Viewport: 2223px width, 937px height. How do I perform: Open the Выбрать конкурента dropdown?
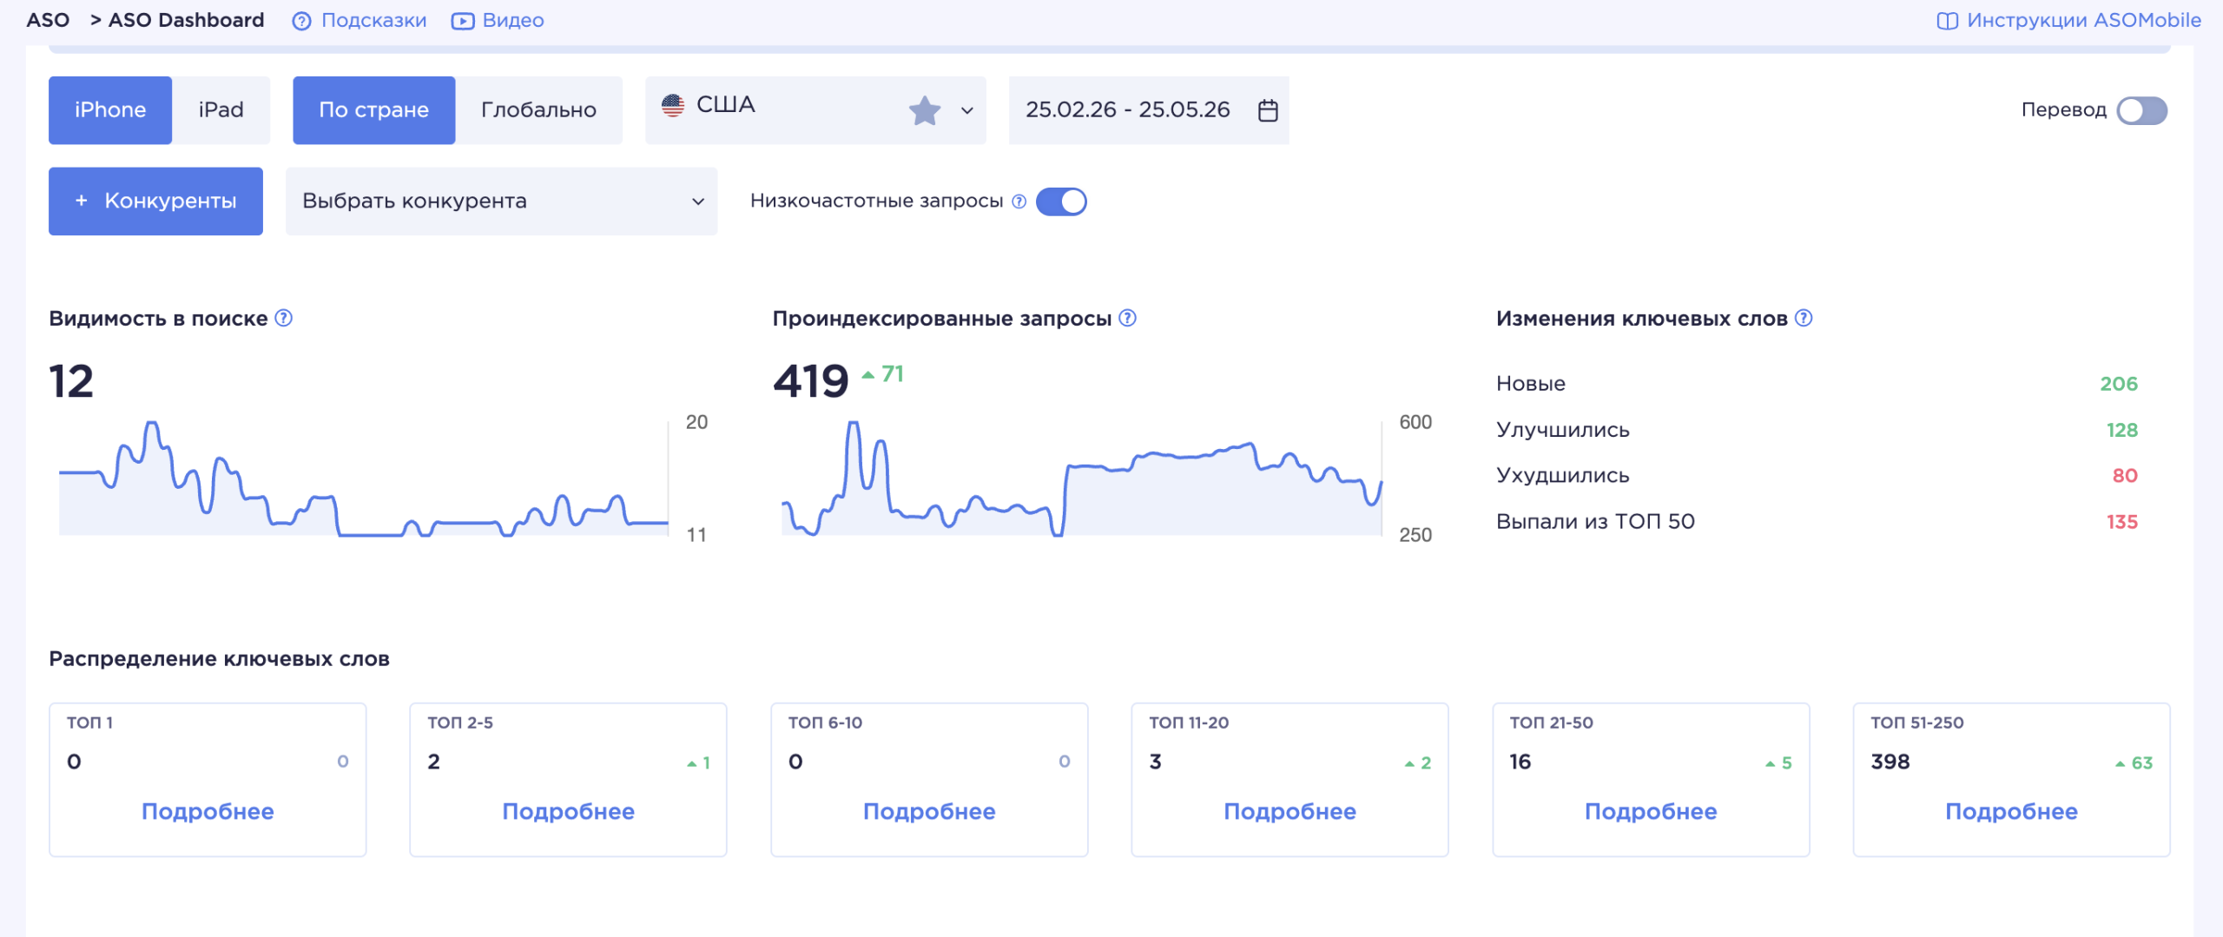click(x=502, y=201)
